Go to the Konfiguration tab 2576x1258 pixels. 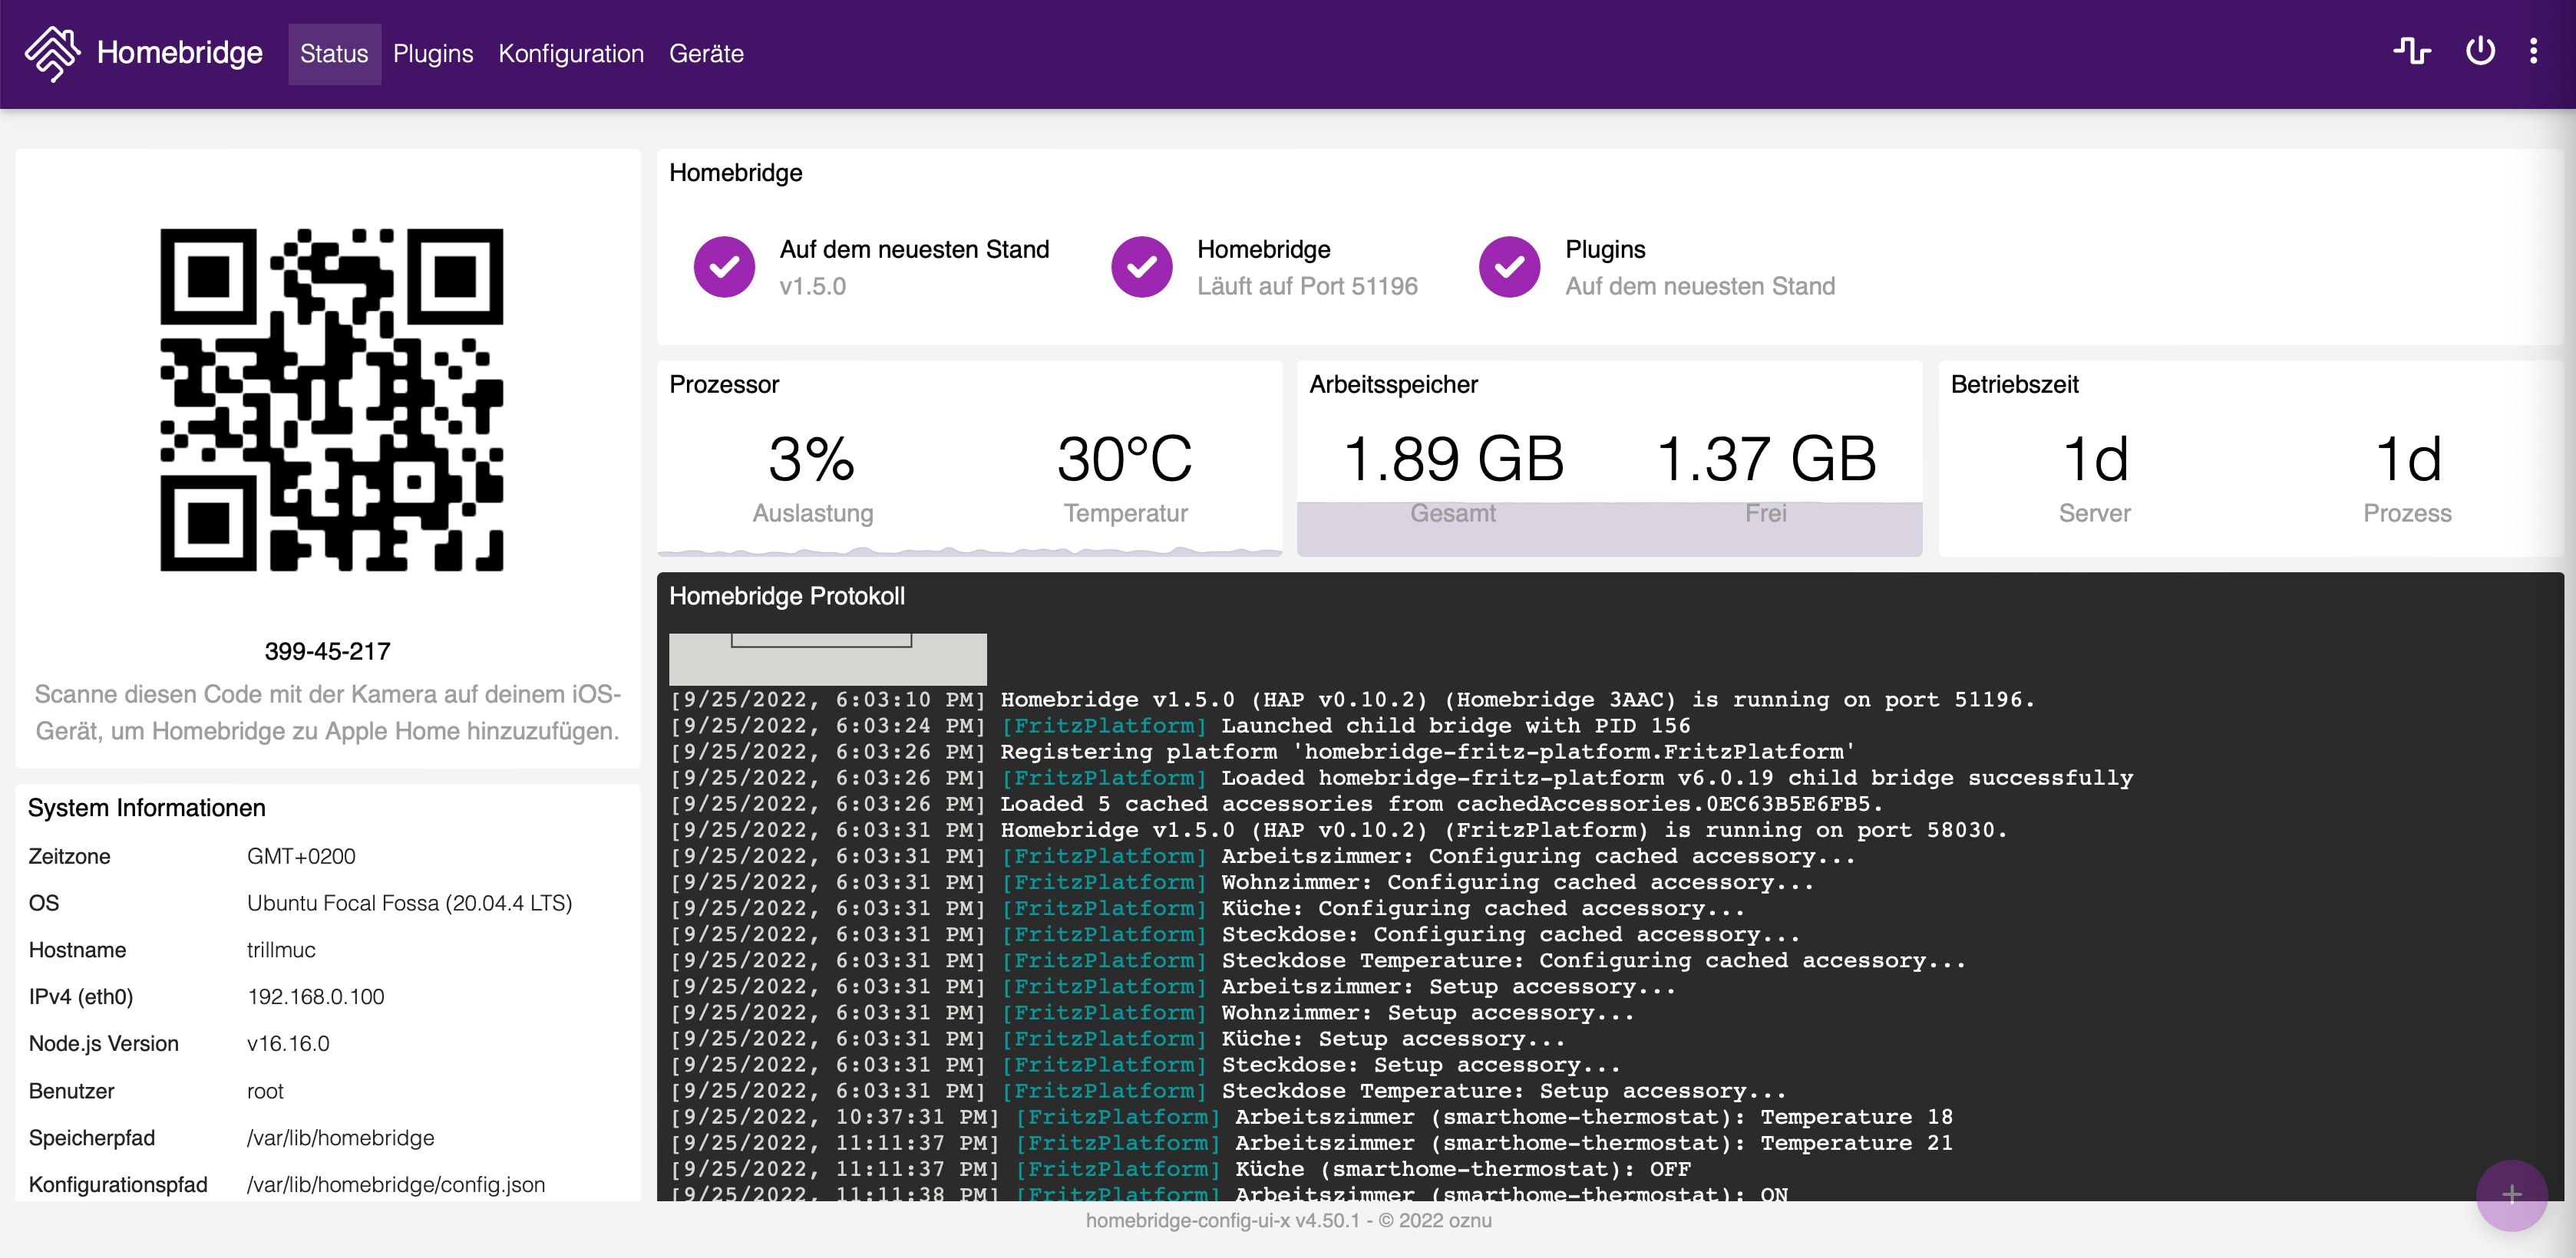(571, 54)
